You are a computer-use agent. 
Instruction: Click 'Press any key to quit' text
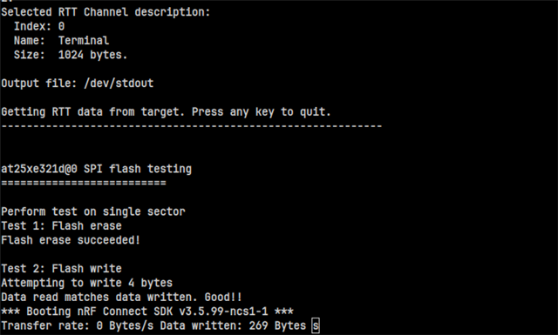[262, 112]
